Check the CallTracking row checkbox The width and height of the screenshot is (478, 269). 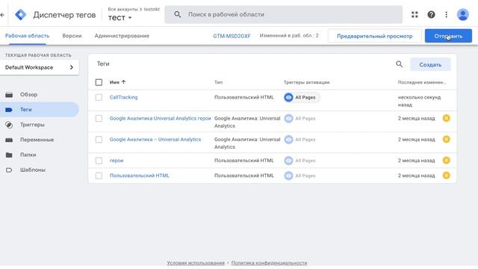[x=99, y=97]
